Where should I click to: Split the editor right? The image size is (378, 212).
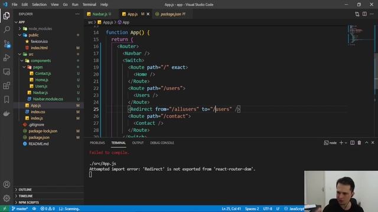coord(364,14)
